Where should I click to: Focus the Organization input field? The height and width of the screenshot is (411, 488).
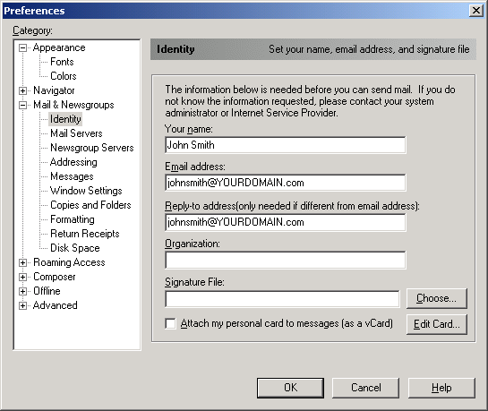(x=286, y=260)
